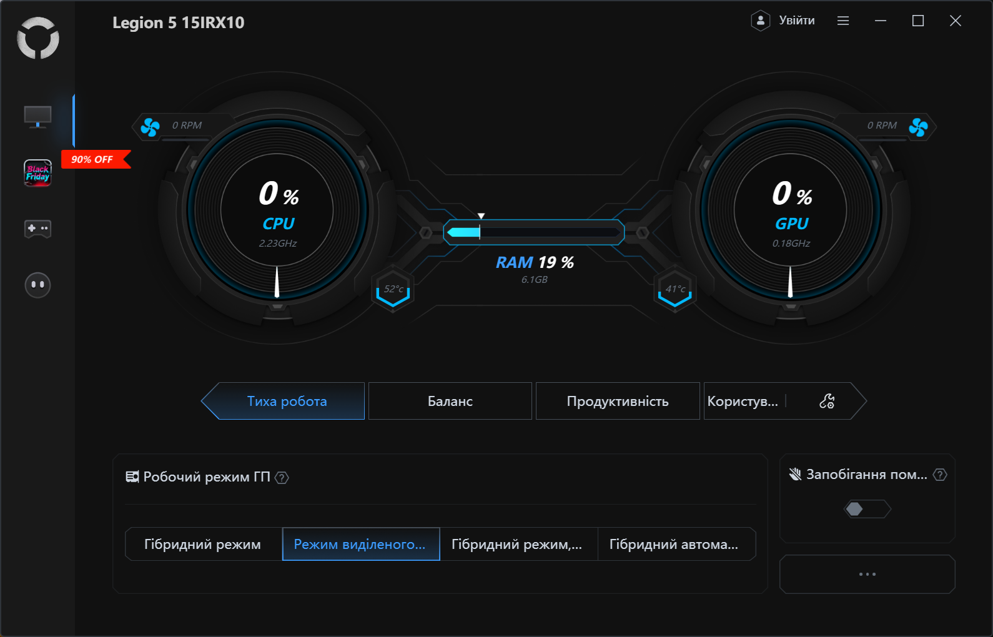The width and height of the screenshot is (993, 637).
Task: Click the three-dots more button
Action: pos(867,574)
